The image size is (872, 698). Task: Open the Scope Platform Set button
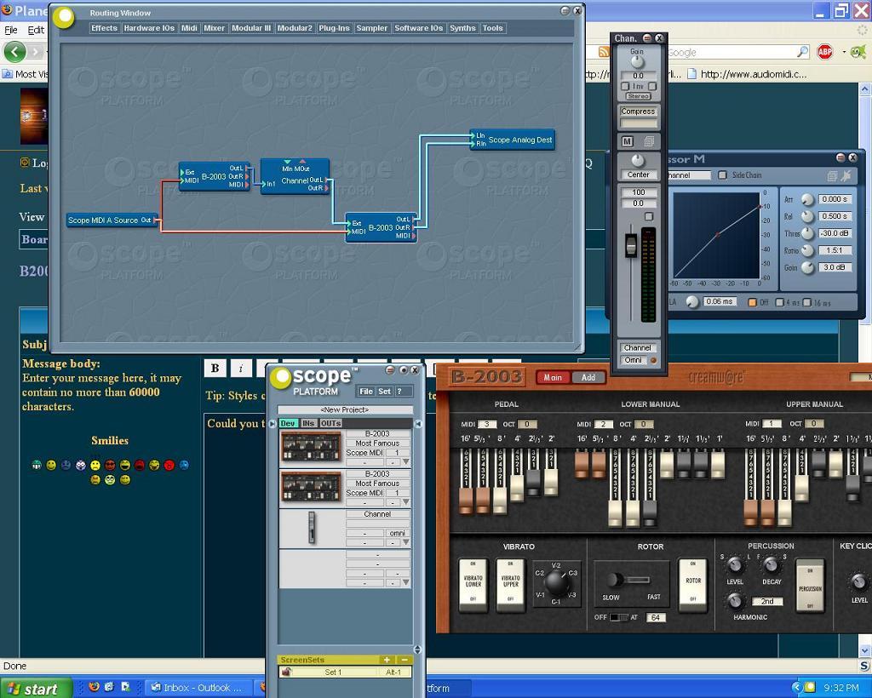384,392
